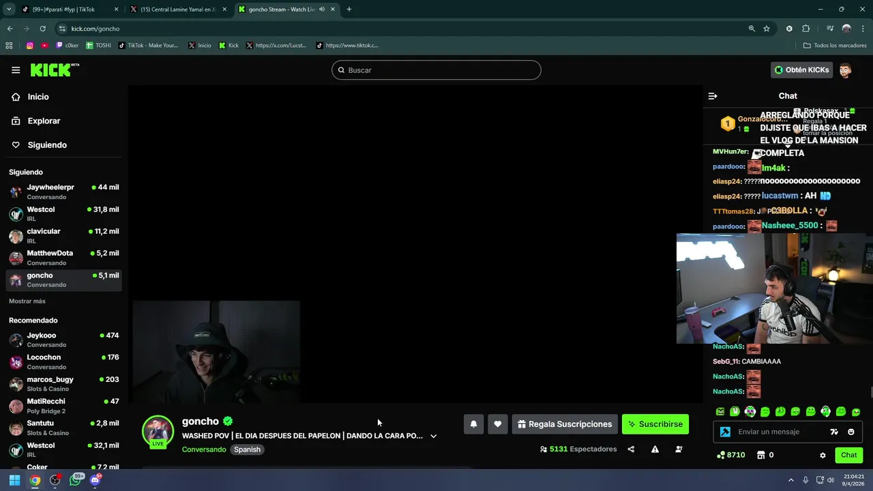Viewport: 873px width, 491px height.
Task: Click the zoom magnifier in address bar
Action: (x=752, y=29)
